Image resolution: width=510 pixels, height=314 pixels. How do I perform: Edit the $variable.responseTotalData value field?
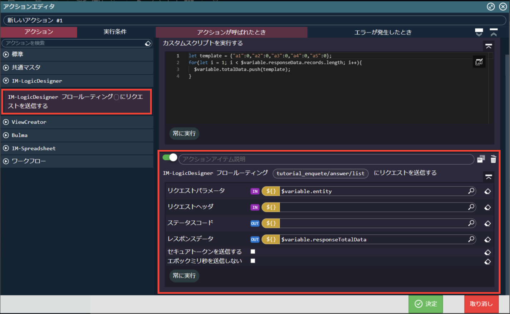click(373, 239)
